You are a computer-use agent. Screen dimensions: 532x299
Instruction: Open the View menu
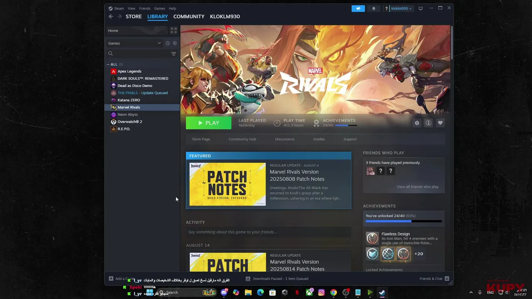pyautogui.click(x=131, y=8)
